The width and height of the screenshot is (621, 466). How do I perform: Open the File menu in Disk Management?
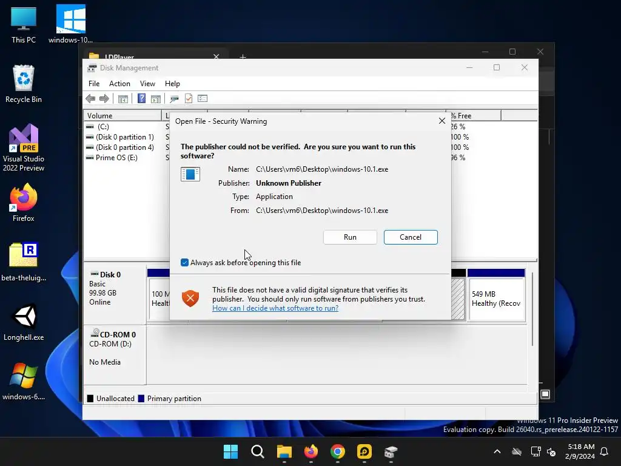(94, 84)
